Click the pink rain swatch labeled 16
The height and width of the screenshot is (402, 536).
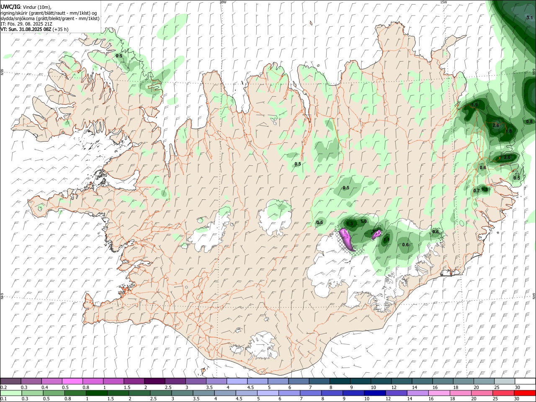click(x=439, y=393)
